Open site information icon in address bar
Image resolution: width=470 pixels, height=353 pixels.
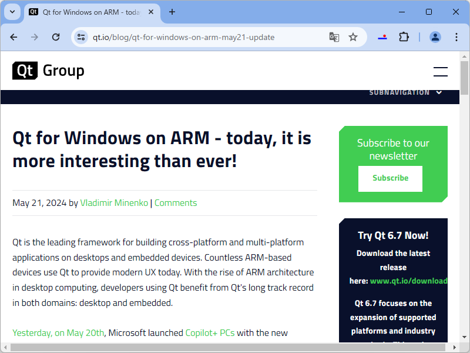click(81, 37)
